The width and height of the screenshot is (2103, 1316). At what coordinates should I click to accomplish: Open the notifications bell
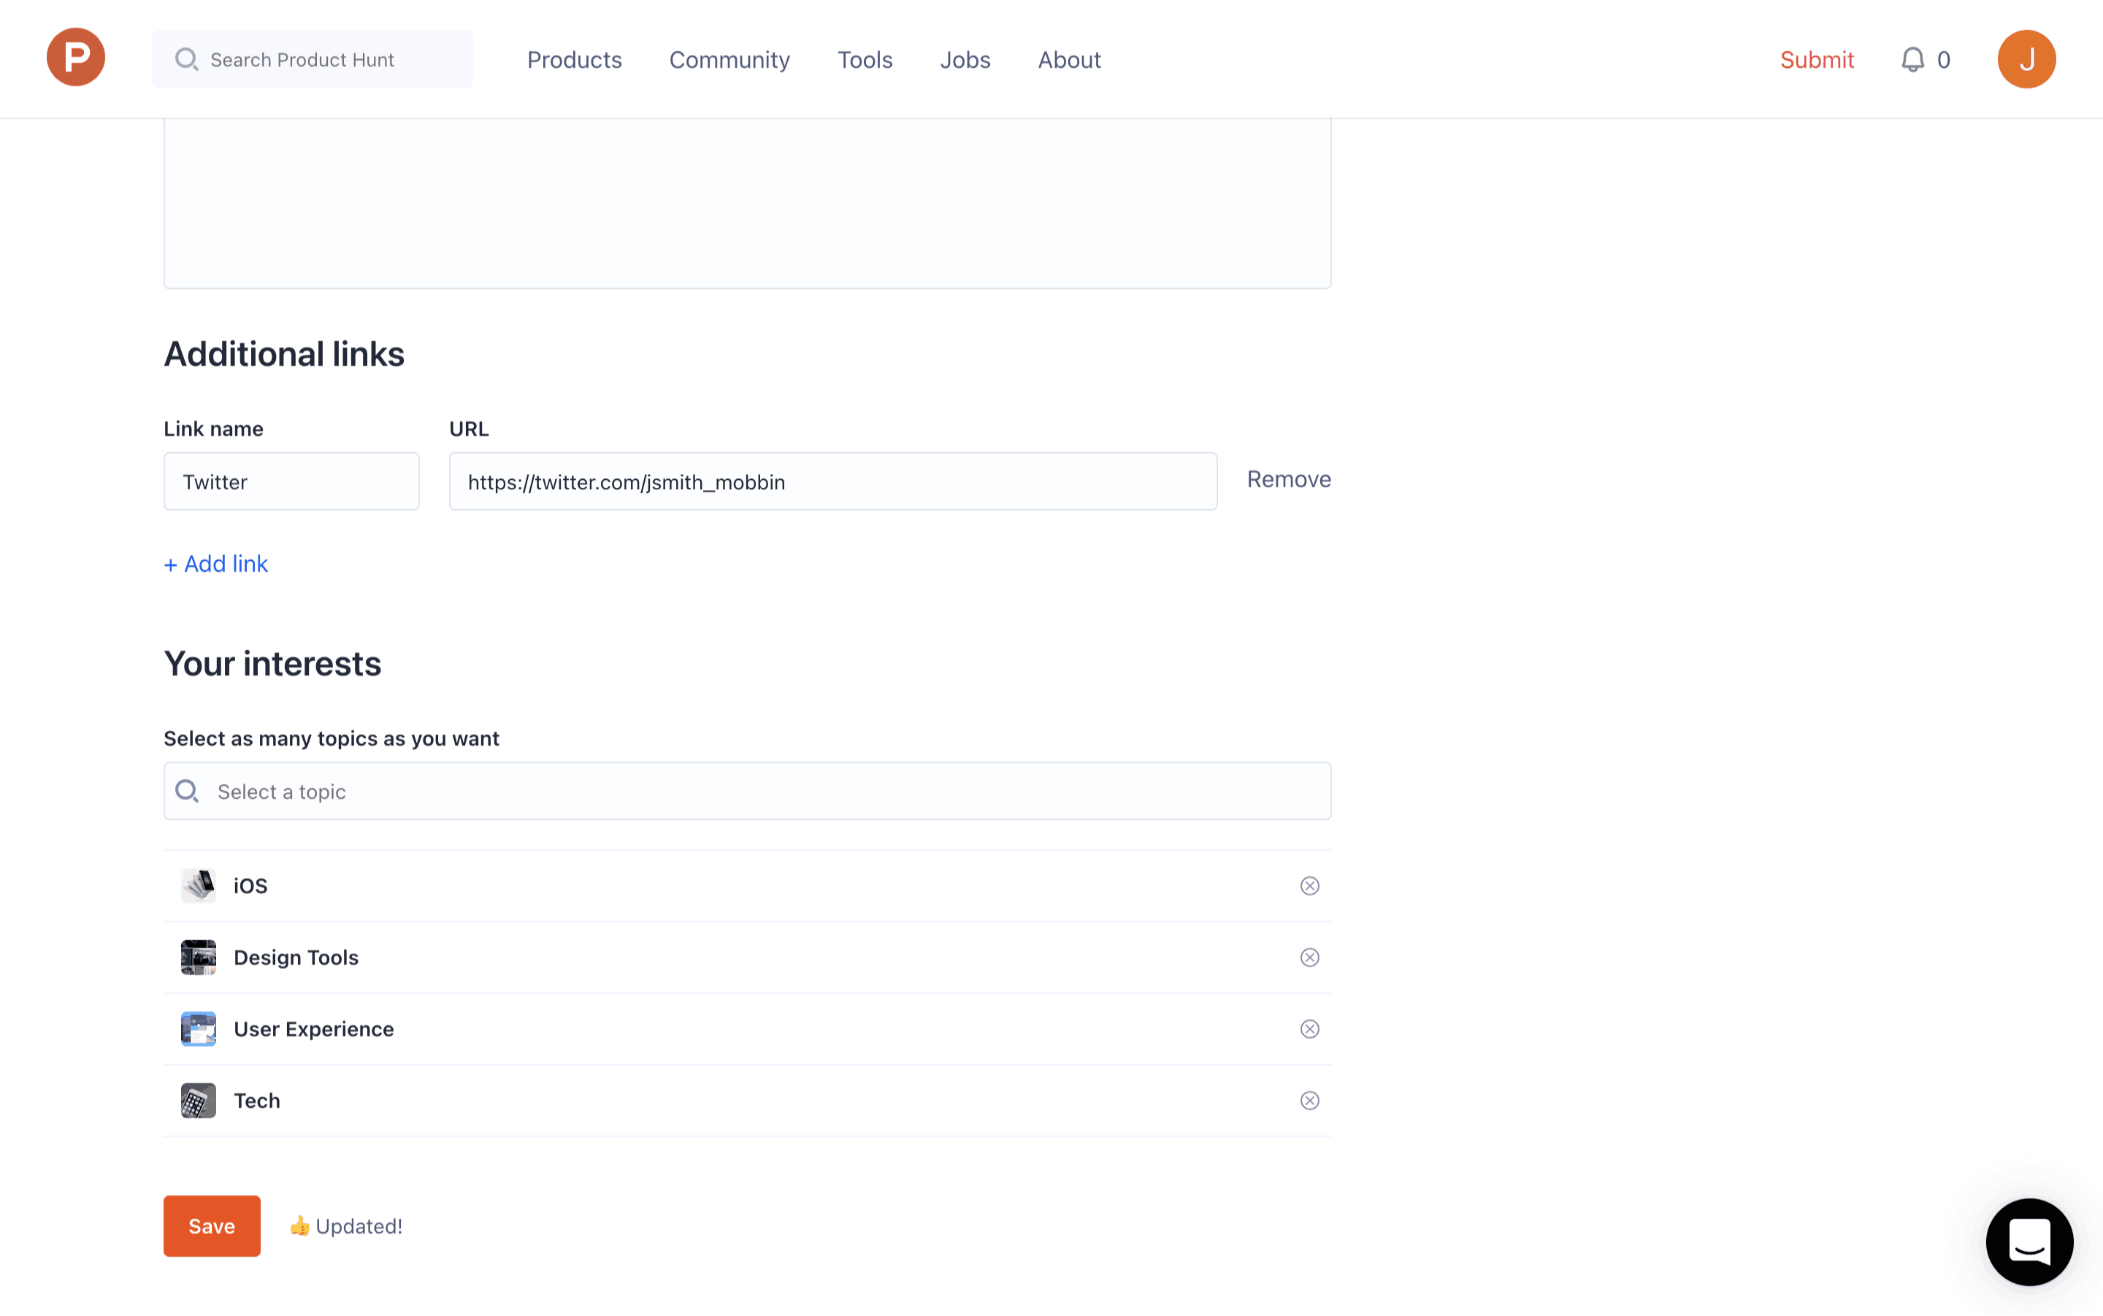point(1912,59)
